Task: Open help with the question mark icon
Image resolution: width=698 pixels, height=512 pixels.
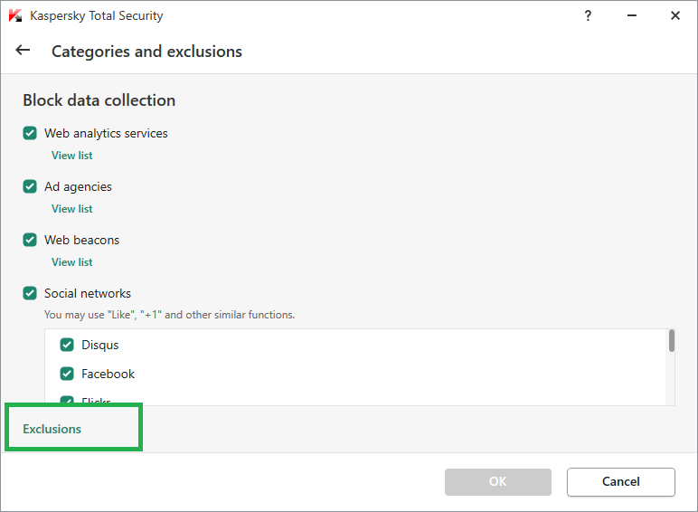Action: (x=588, y=15)
